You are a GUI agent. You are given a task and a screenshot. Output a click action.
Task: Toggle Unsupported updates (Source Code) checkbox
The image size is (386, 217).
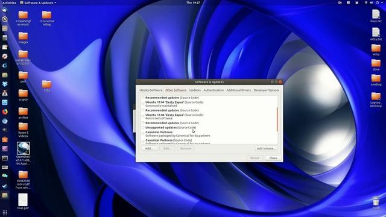click(x=143, y=127)
